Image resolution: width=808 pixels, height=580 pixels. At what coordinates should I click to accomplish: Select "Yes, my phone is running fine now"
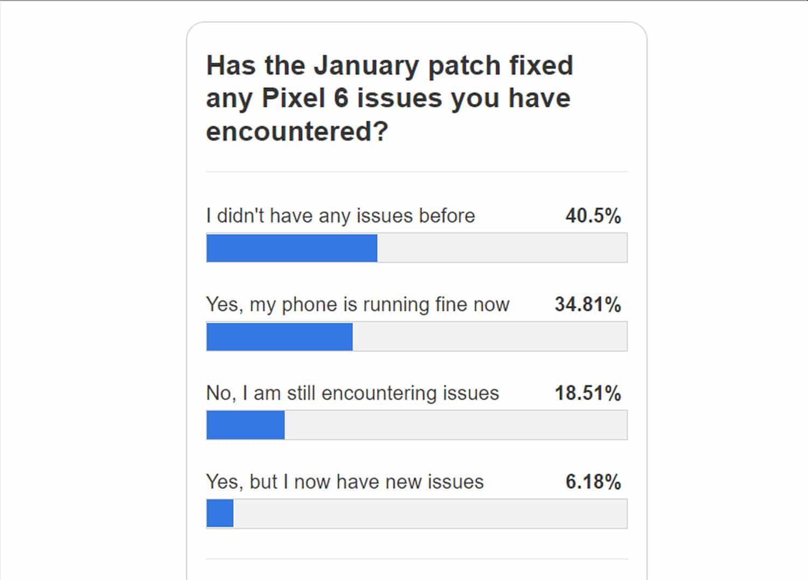click(358, 305)
